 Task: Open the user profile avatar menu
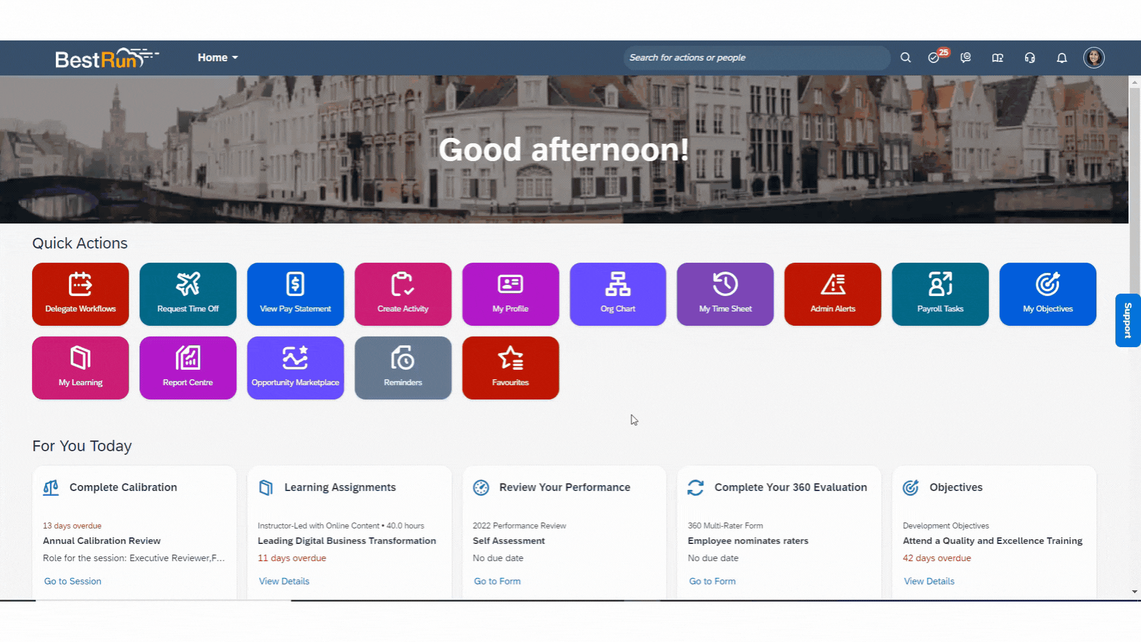click(1094, 58)
